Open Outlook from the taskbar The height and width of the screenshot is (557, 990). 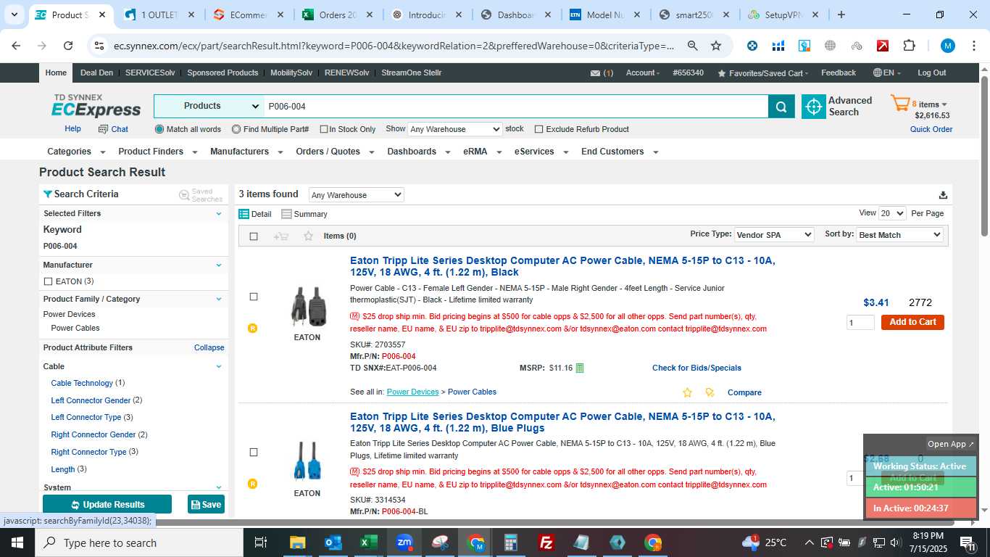click(x=333, y=542)
